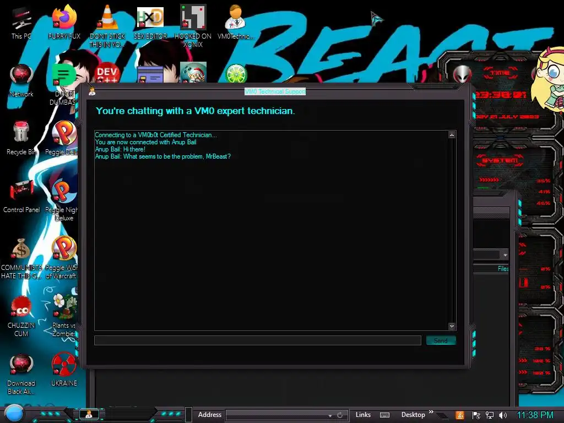Click the chat scrollbar up arrow

(452, 135)
